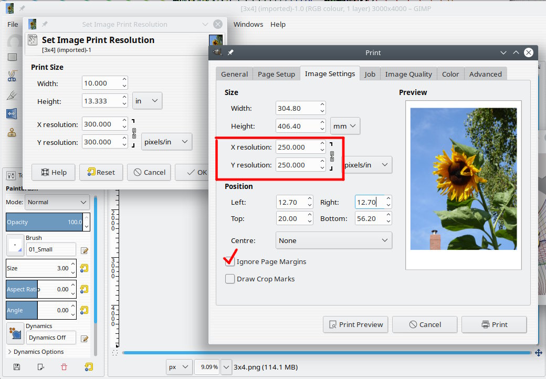This screenshot has width=546, height=379.
Task: Reset tool options to defaults
Action: tap(89, 367)
